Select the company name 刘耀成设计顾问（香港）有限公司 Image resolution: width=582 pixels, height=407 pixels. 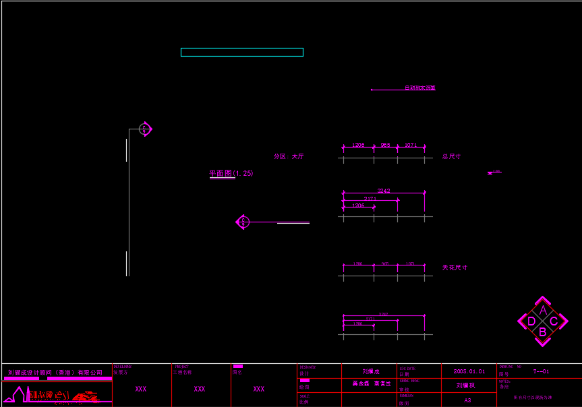tap(55, 373)
